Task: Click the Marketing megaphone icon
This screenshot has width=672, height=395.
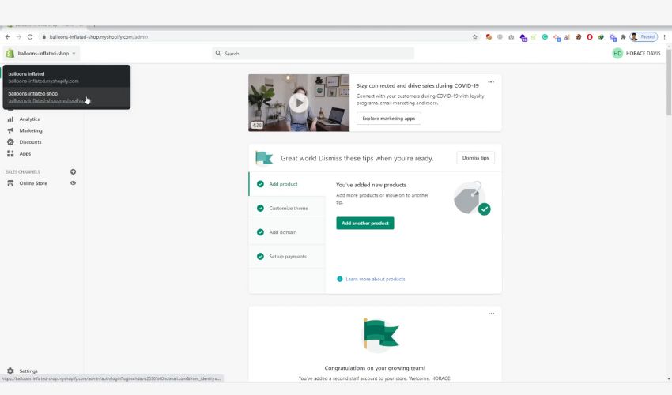Action: coord(10,130)
